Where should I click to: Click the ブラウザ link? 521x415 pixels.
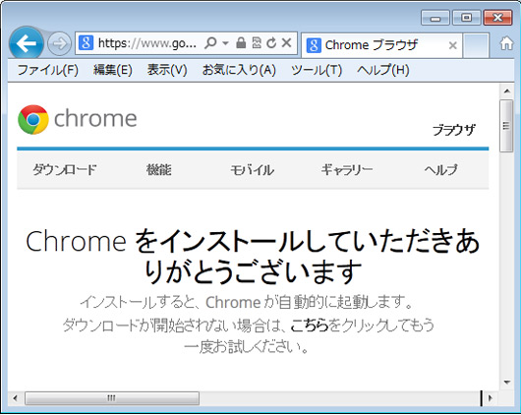coord(454,130)
